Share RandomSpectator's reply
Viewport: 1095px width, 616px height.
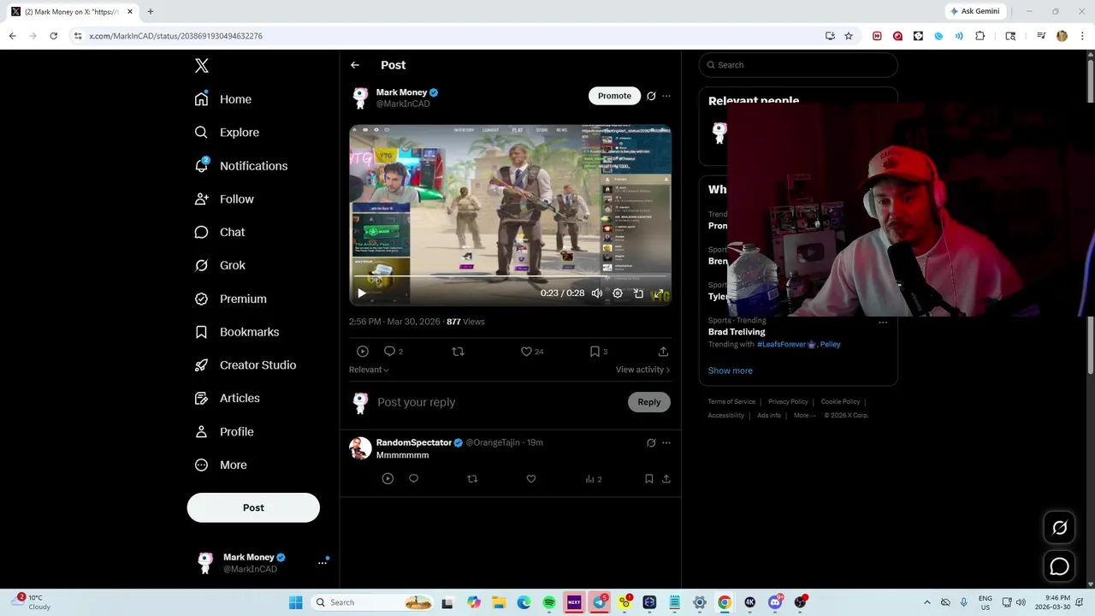click(x=666, y=479)
